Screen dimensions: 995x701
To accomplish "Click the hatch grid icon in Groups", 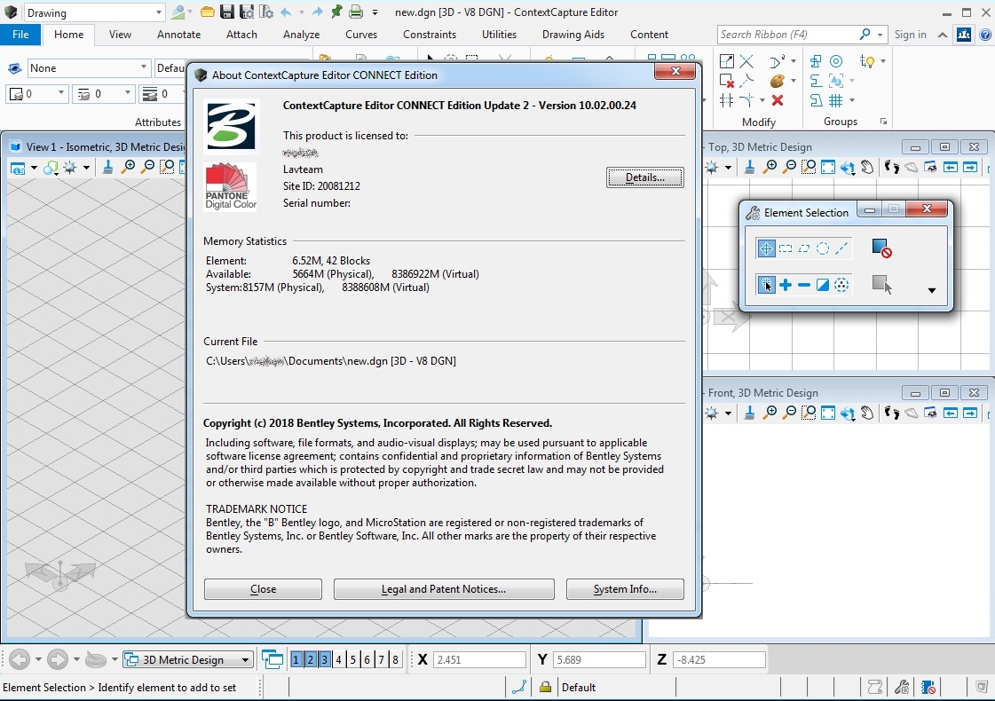I will 836,100.
